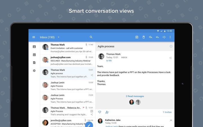Open Joshua Lenin email from 13:29

(68, 98)
